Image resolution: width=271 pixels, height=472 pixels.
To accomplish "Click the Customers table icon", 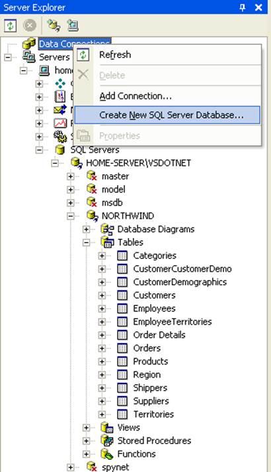I will tap(122, 295).
